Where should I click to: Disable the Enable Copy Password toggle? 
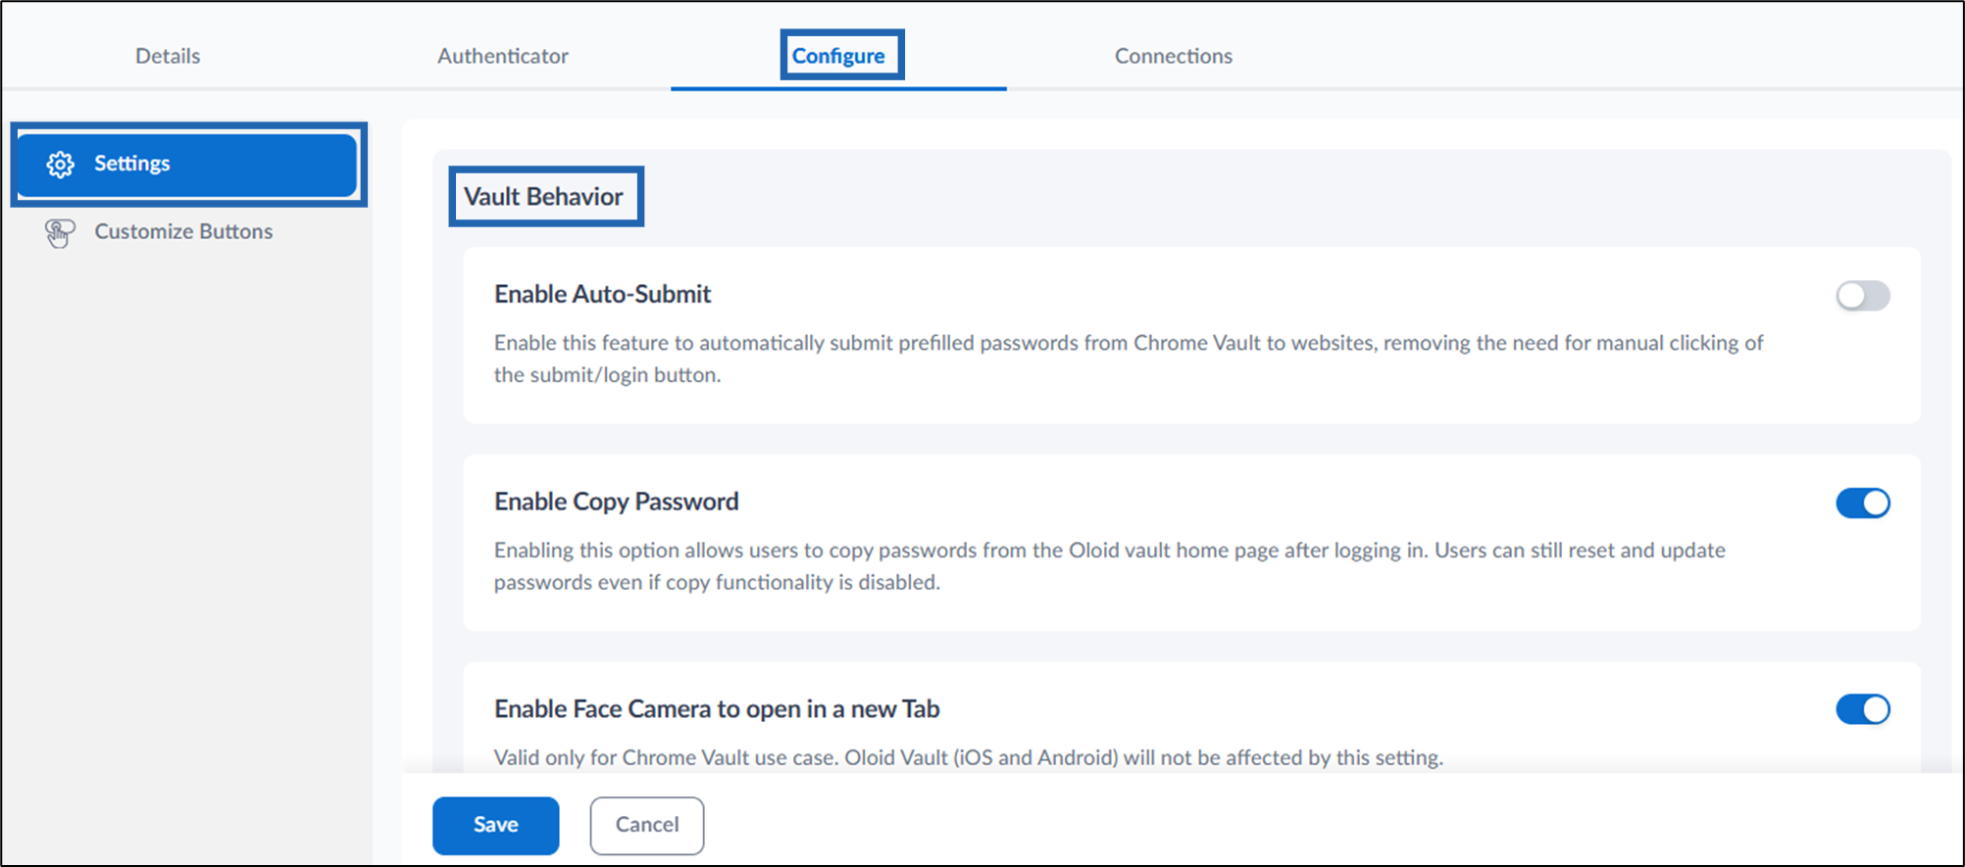click(x=1862, y=504)
